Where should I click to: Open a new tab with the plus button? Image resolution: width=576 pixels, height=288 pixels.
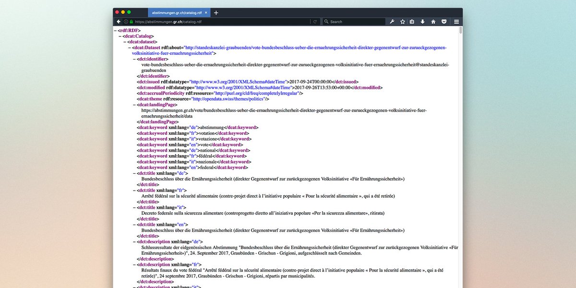pos(216,12)
